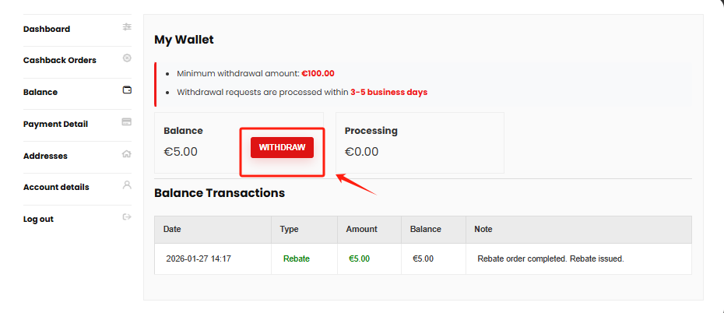Select Balance in the sidebar

40,92
